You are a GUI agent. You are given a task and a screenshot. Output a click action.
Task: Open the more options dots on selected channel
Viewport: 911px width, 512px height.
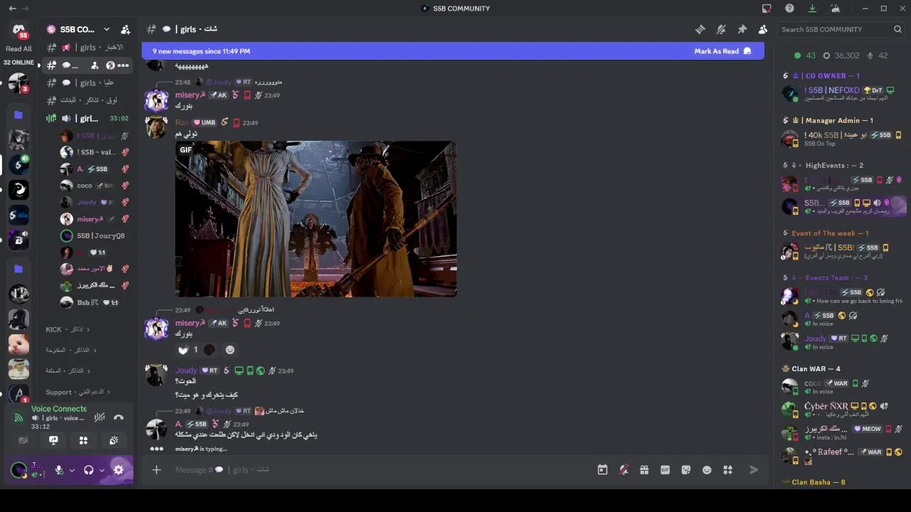tap(123, 65)
